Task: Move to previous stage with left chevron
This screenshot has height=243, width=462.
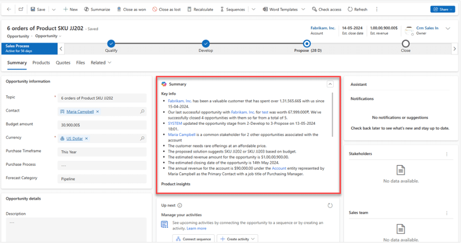Action: point(61,49)
